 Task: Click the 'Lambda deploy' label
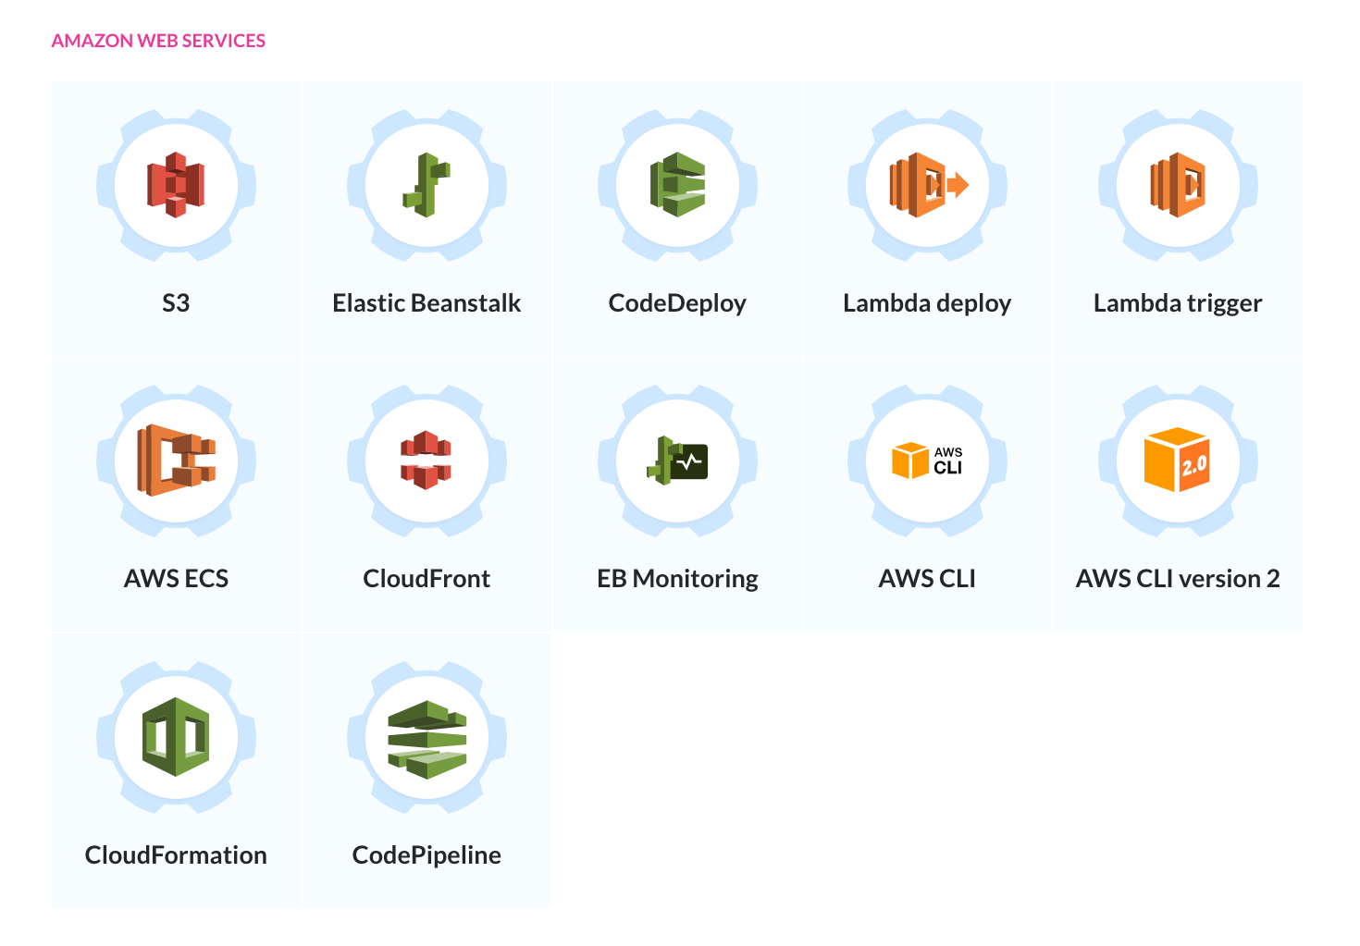tap(927, 303)
